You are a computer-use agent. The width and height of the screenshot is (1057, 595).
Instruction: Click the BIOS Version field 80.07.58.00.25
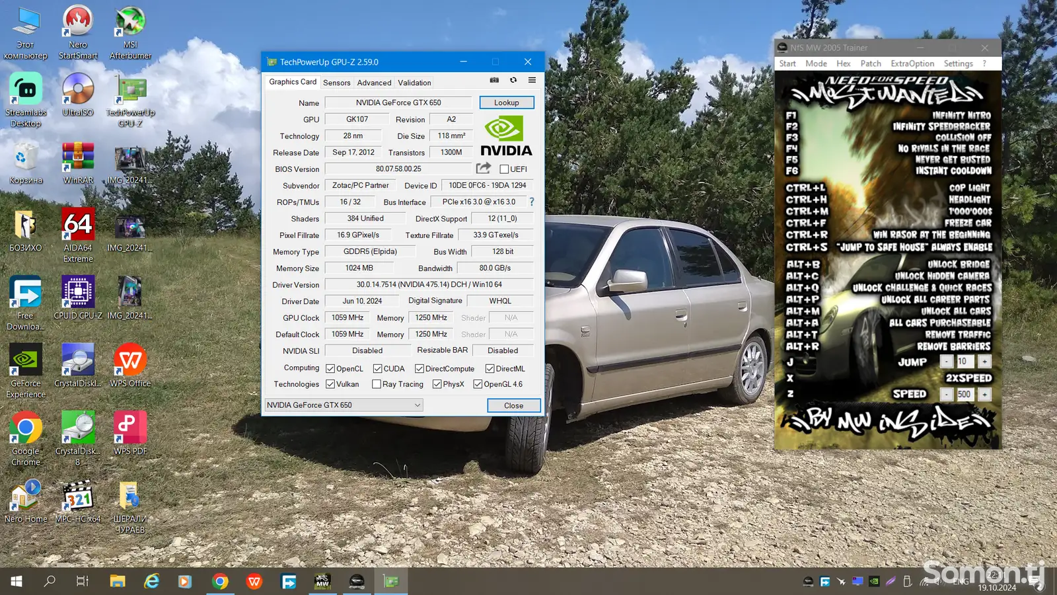398,169
